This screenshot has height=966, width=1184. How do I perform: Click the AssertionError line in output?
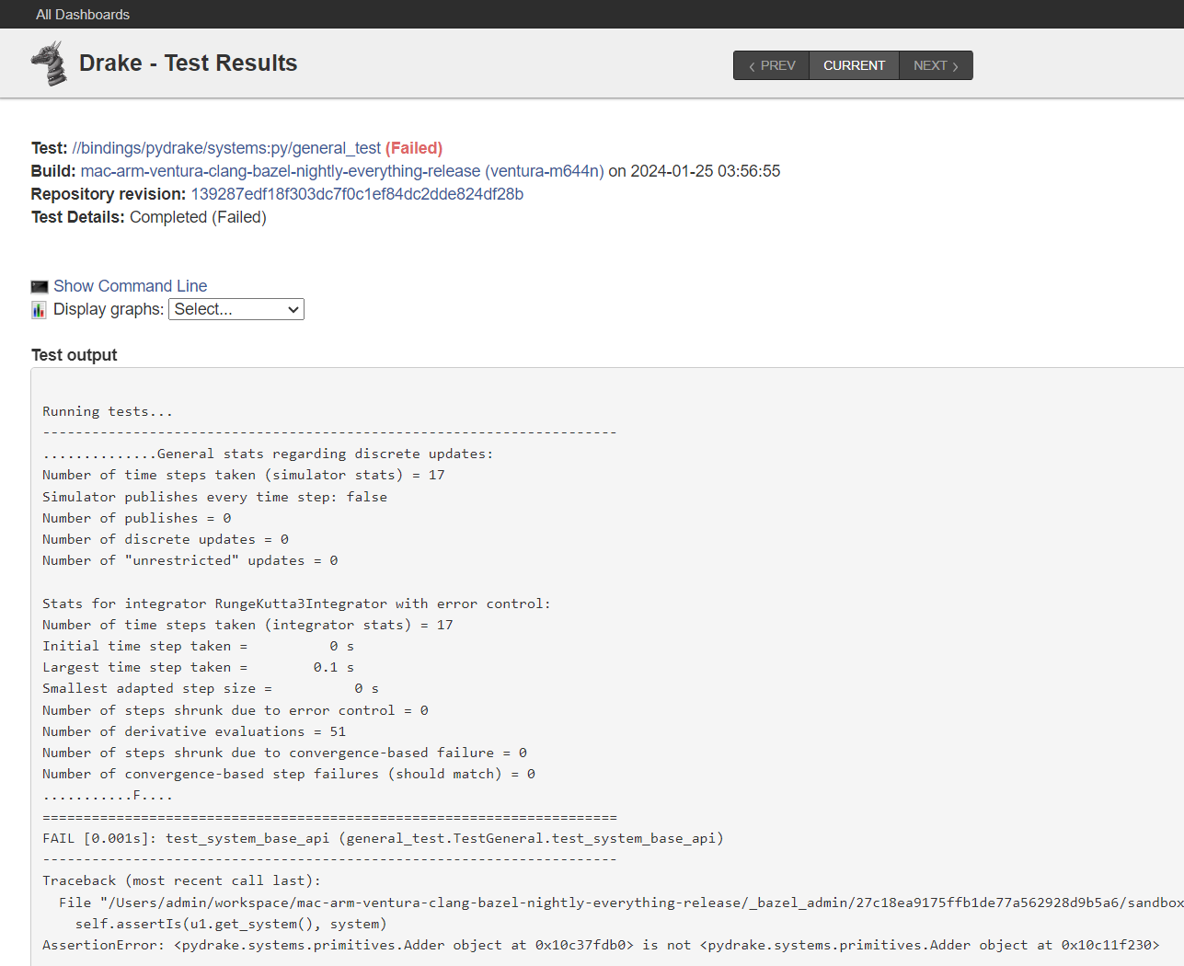600,945
